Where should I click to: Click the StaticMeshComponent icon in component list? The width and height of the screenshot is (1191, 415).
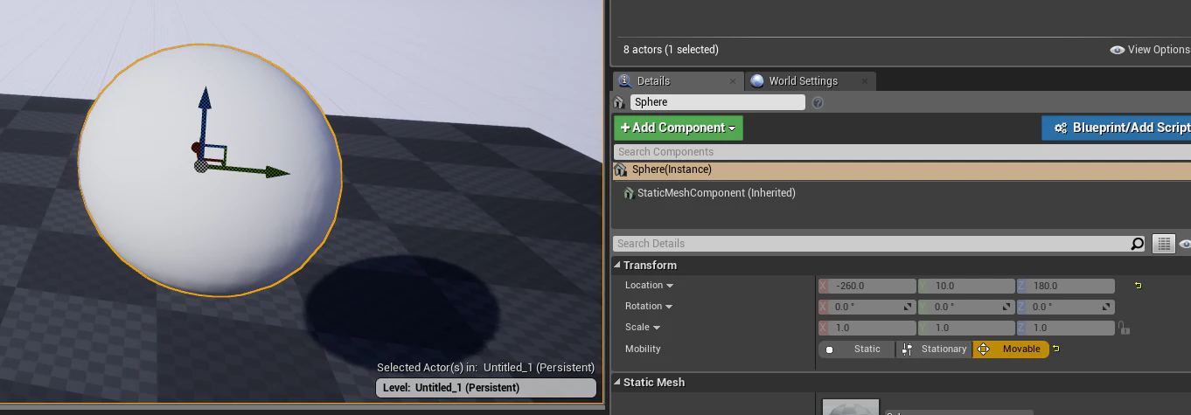[x=629, y=193]
